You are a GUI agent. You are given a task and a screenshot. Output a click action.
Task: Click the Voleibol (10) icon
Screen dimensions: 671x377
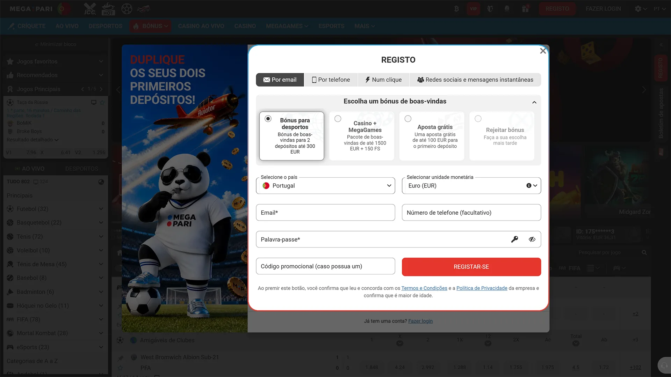tap(10, 250)
